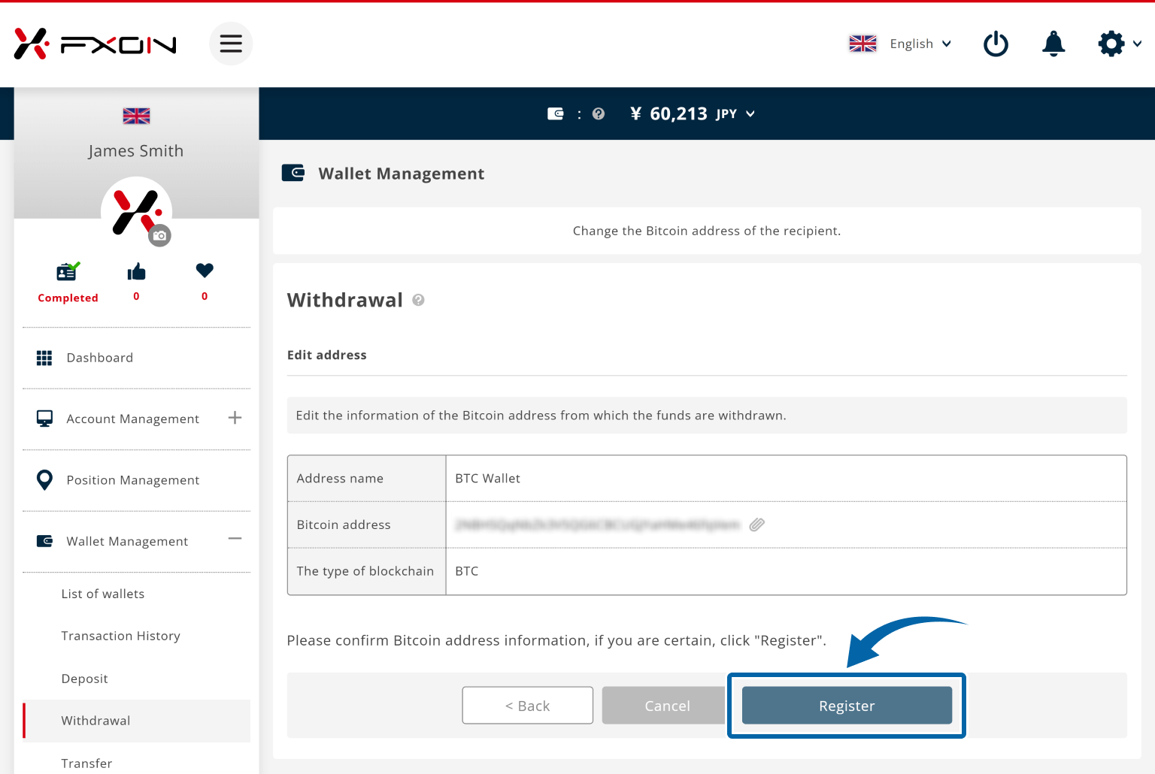The width and height of the screenshot is (1155, 774).
Task: Open Wallet Management sidebar item
Action: tap(127, 541)
